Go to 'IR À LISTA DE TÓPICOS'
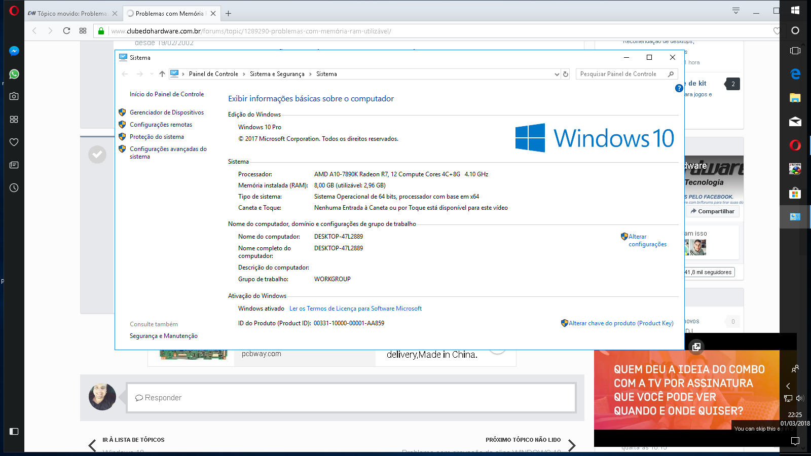Screen dimensions: 811x456 133,440
